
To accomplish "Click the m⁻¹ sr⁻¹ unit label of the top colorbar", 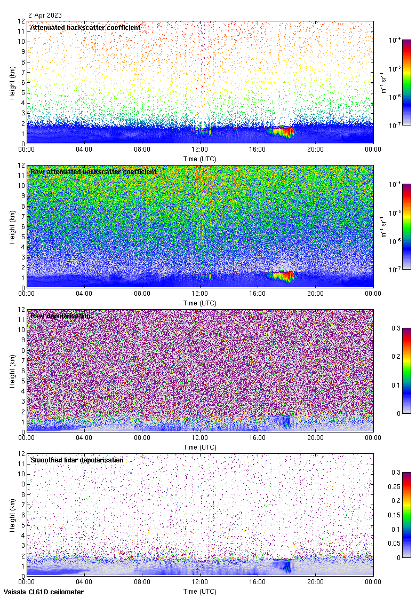I will pos(383,82).
